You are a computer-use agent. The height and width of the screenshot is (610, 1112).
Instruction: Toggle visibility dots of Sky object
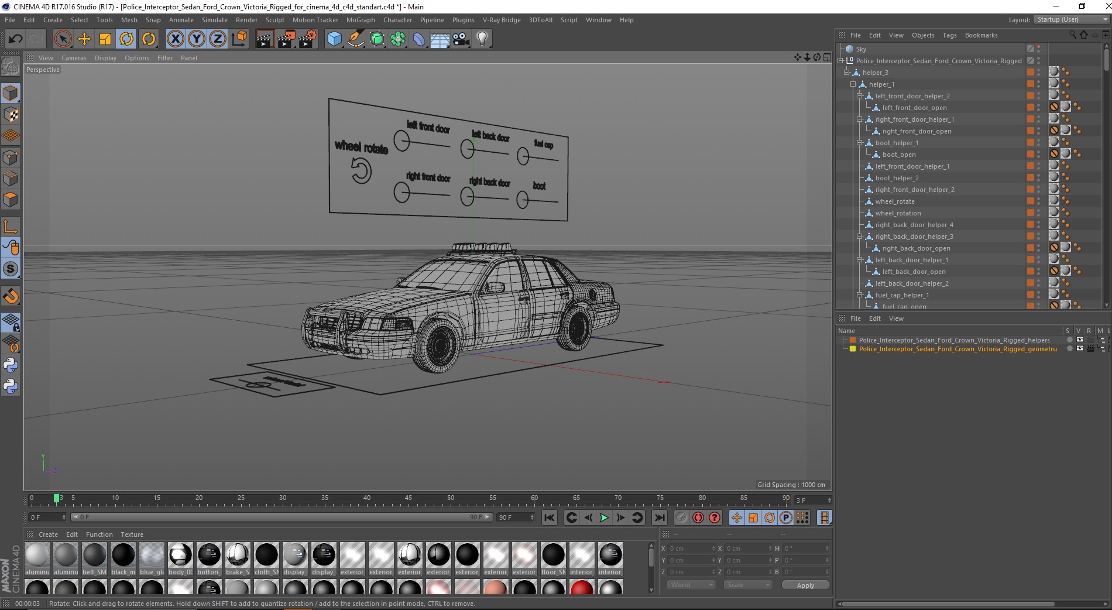(1039, 49)
